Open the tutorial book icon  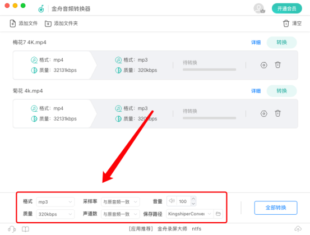click(25, 229)
